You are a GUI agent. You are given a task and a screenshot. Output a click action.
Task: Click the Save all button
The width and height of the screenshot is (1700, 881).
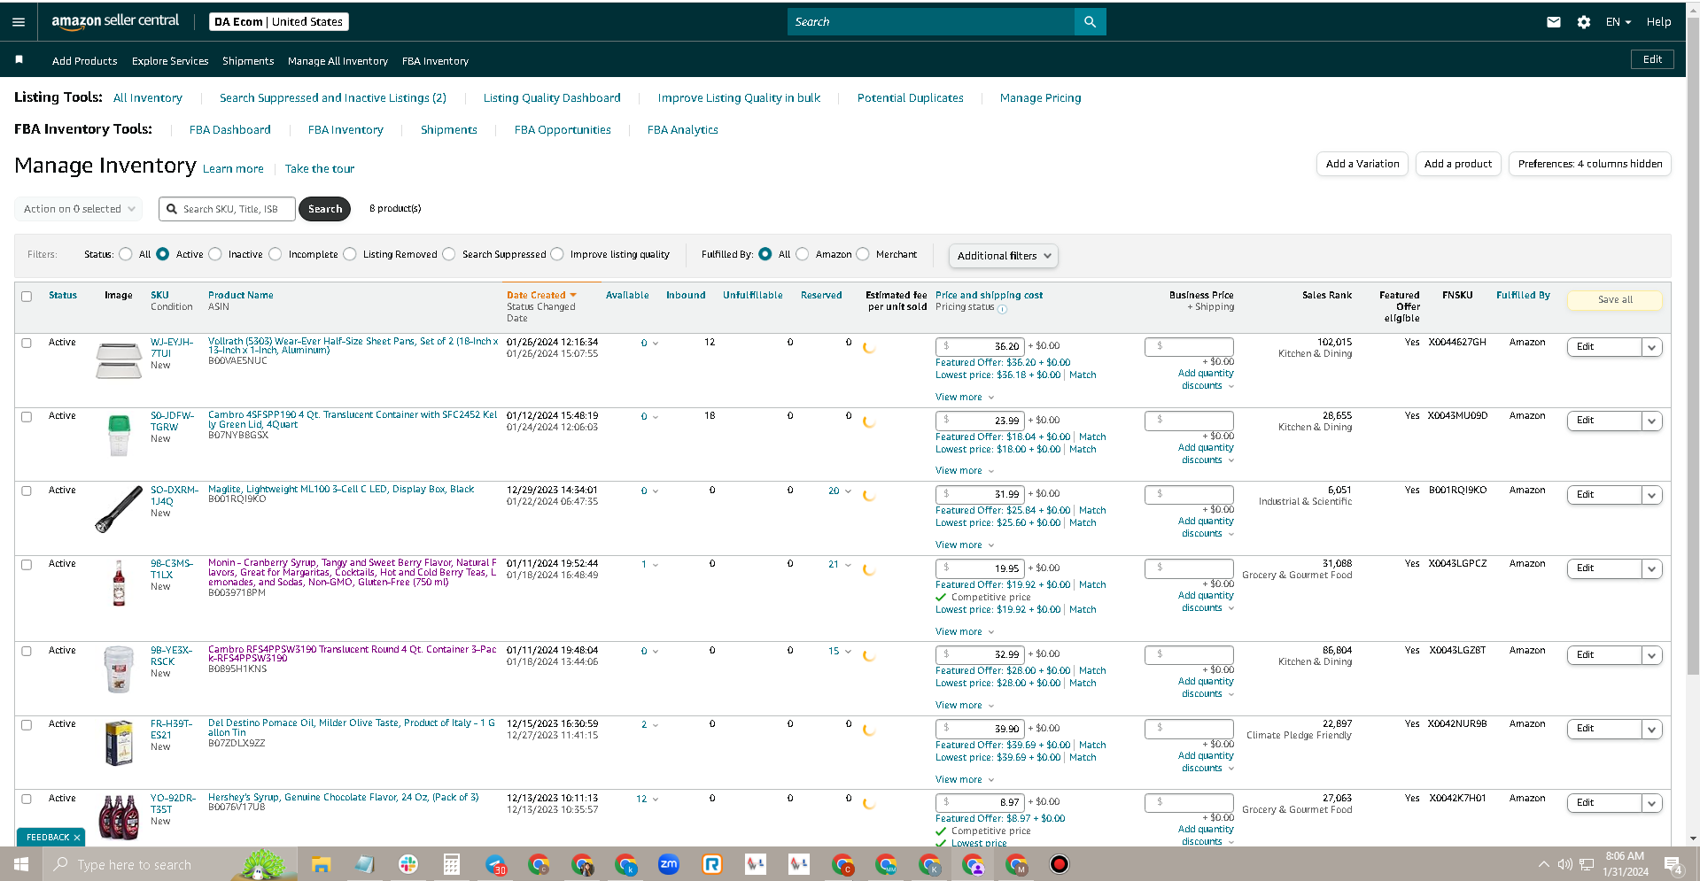[1615, 300]
